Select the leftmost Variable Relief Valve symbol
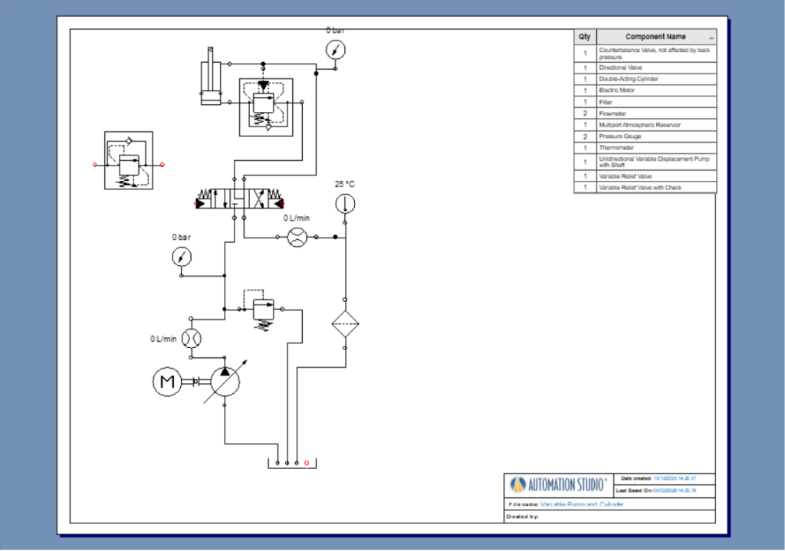The width and height of the screenshot is (785, 551). (127, 162)
